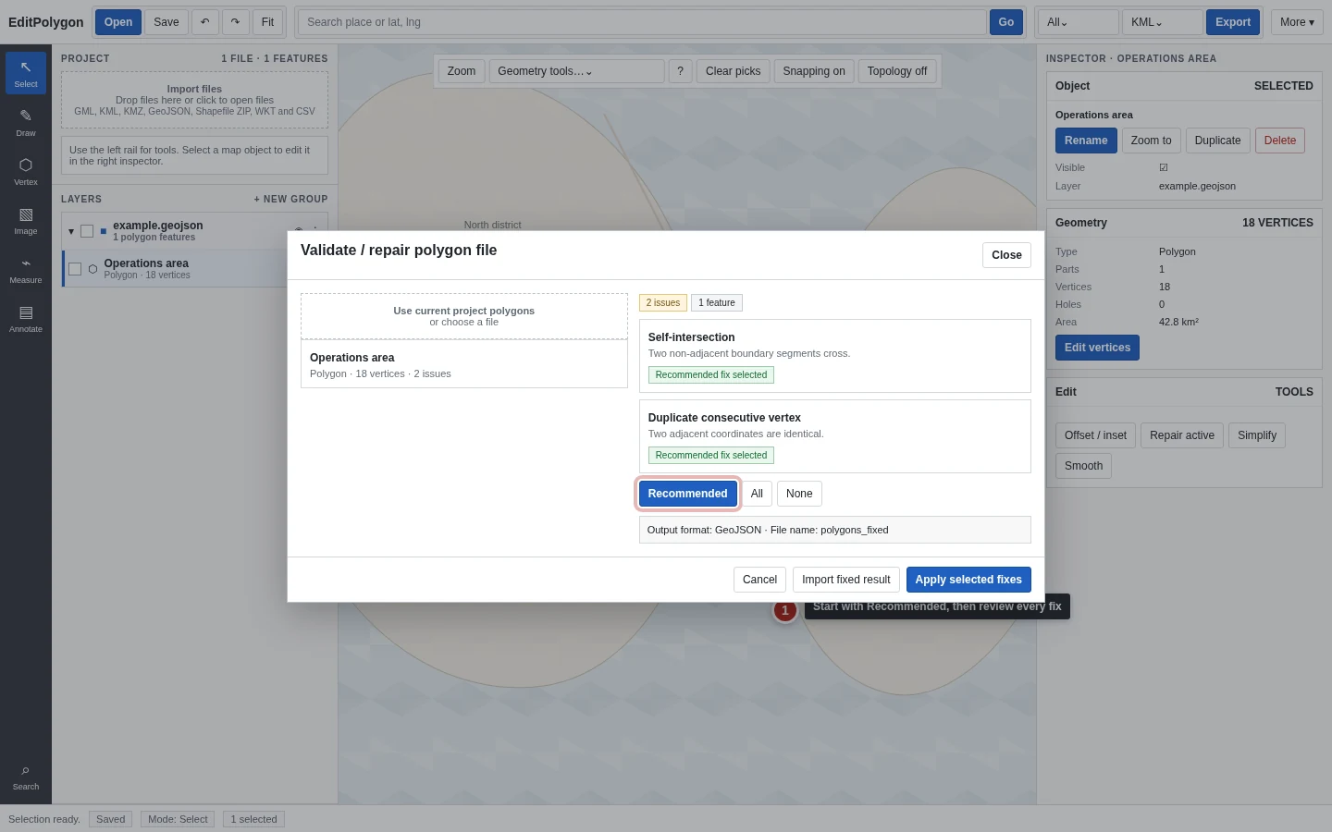Open the Image tool
The height and width of the screenshot is (832, 1332).
(26, 220)
